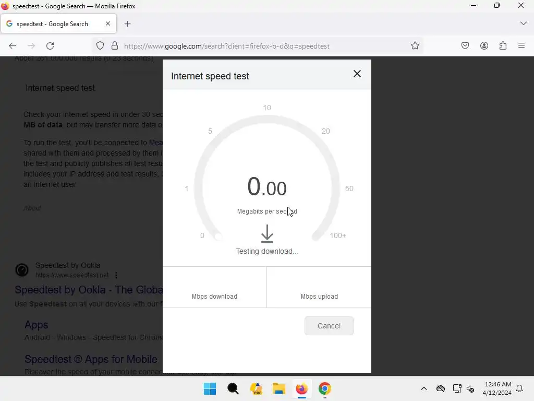Open three-dot options for Speedtest result

[x=116, y=275]
